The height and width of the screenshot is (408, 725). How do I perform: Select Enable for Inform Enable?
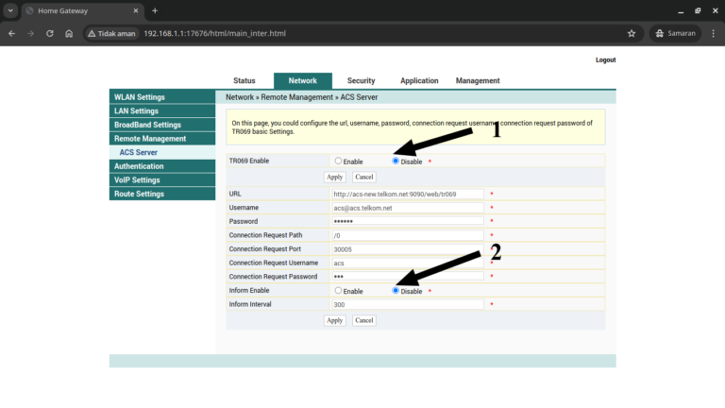pyautogui.click(x=338, y=291)
